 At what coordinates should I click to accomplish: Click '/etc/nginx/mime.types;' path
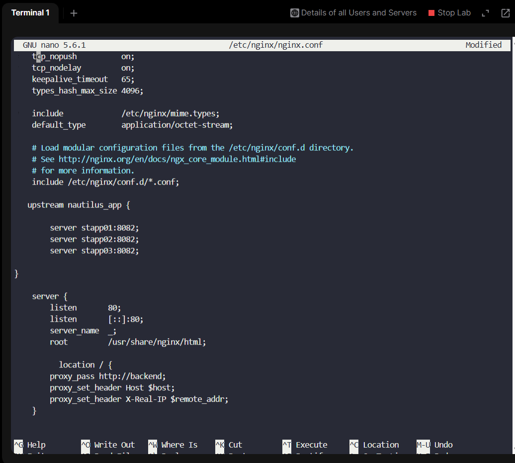click(x=171, y=113)
